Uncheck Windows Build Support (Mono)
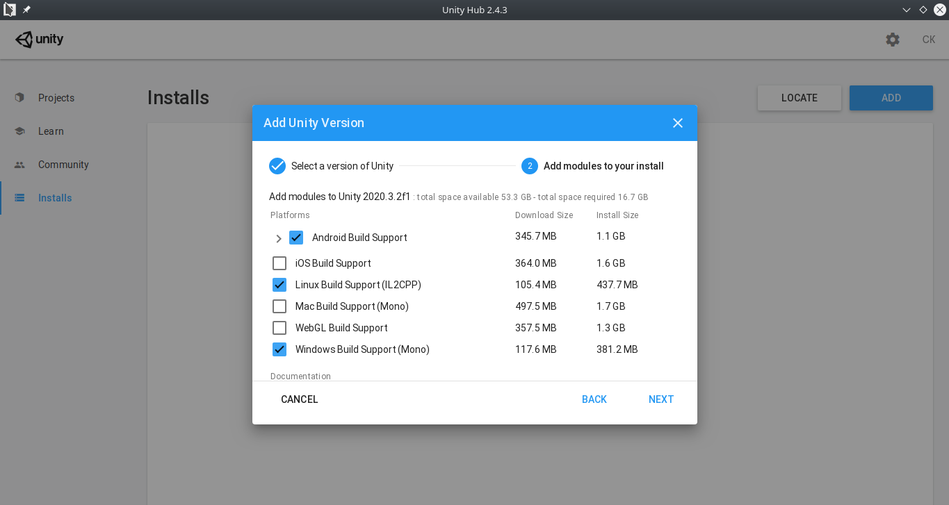The width and height of the screenshot is (949, 505). 279,349
